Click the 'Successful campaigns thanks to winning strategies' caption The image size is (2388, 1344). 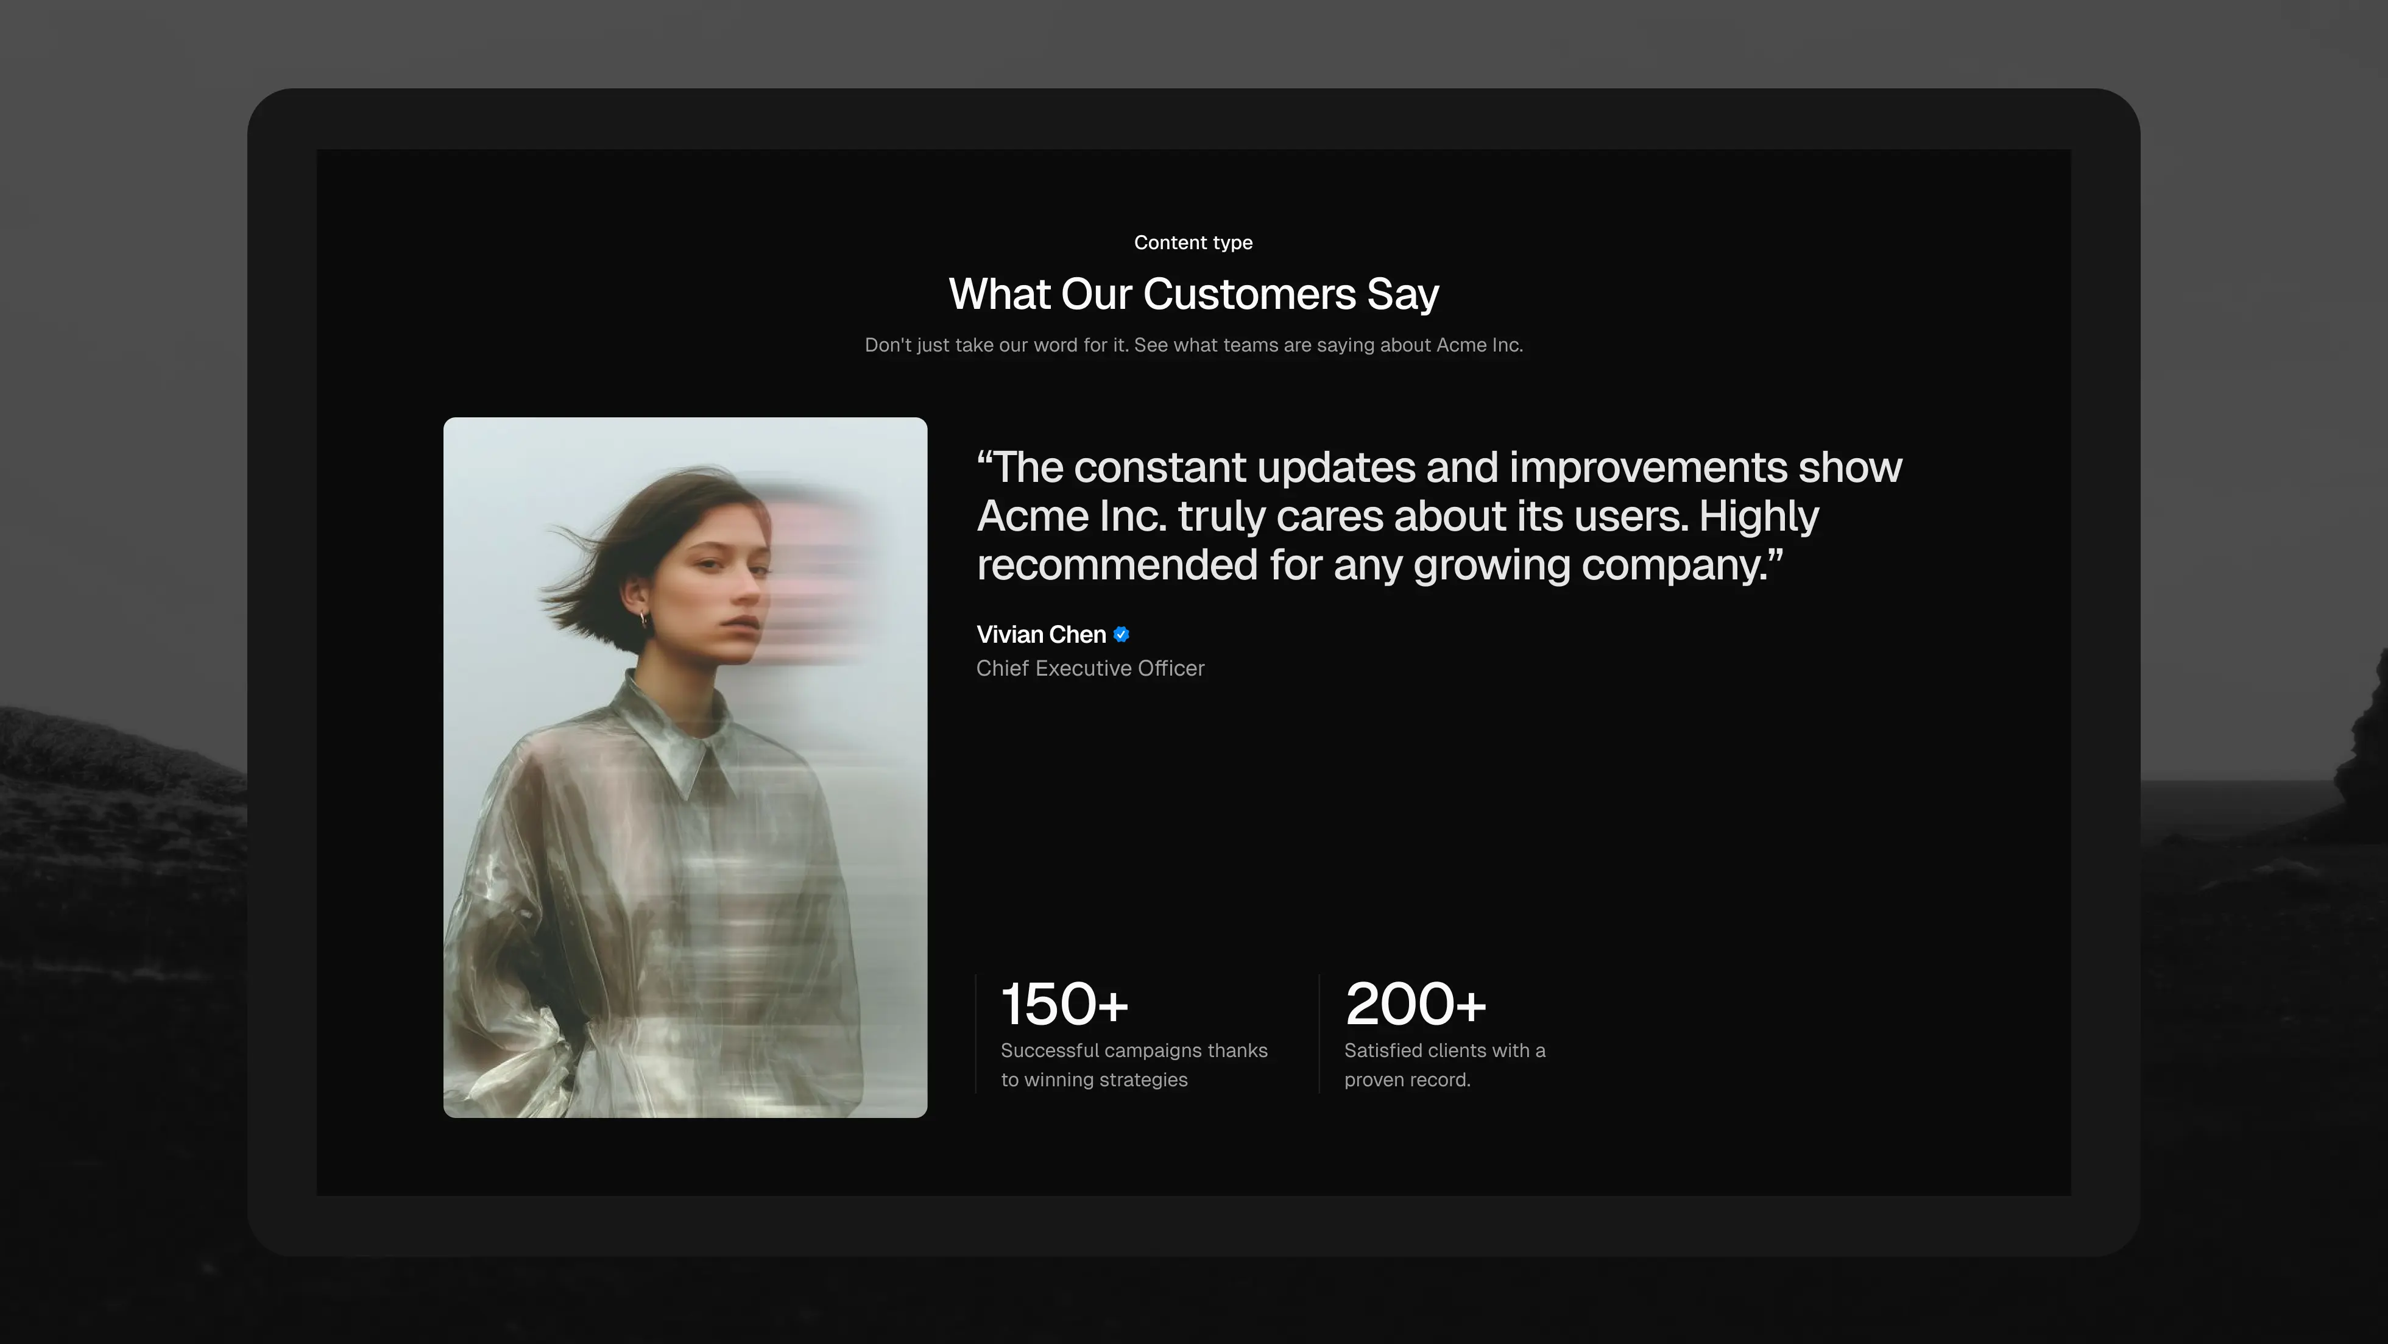1134,1065
